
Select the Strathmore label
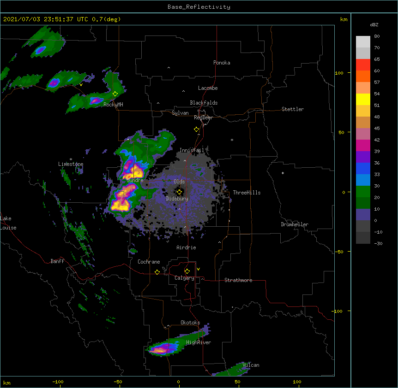click(238, 280)
